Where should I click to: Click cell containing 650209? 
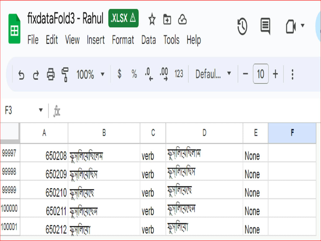pyautogui.click(x=44, y=171)
